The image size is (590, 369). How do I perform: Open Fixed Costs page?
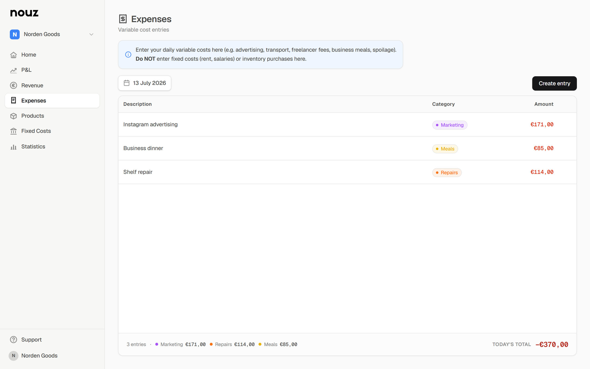(x=52, y=131)
